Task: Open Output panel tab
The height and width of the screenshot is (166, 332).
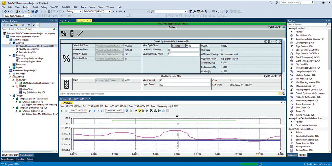Action: tap(30, 159)
